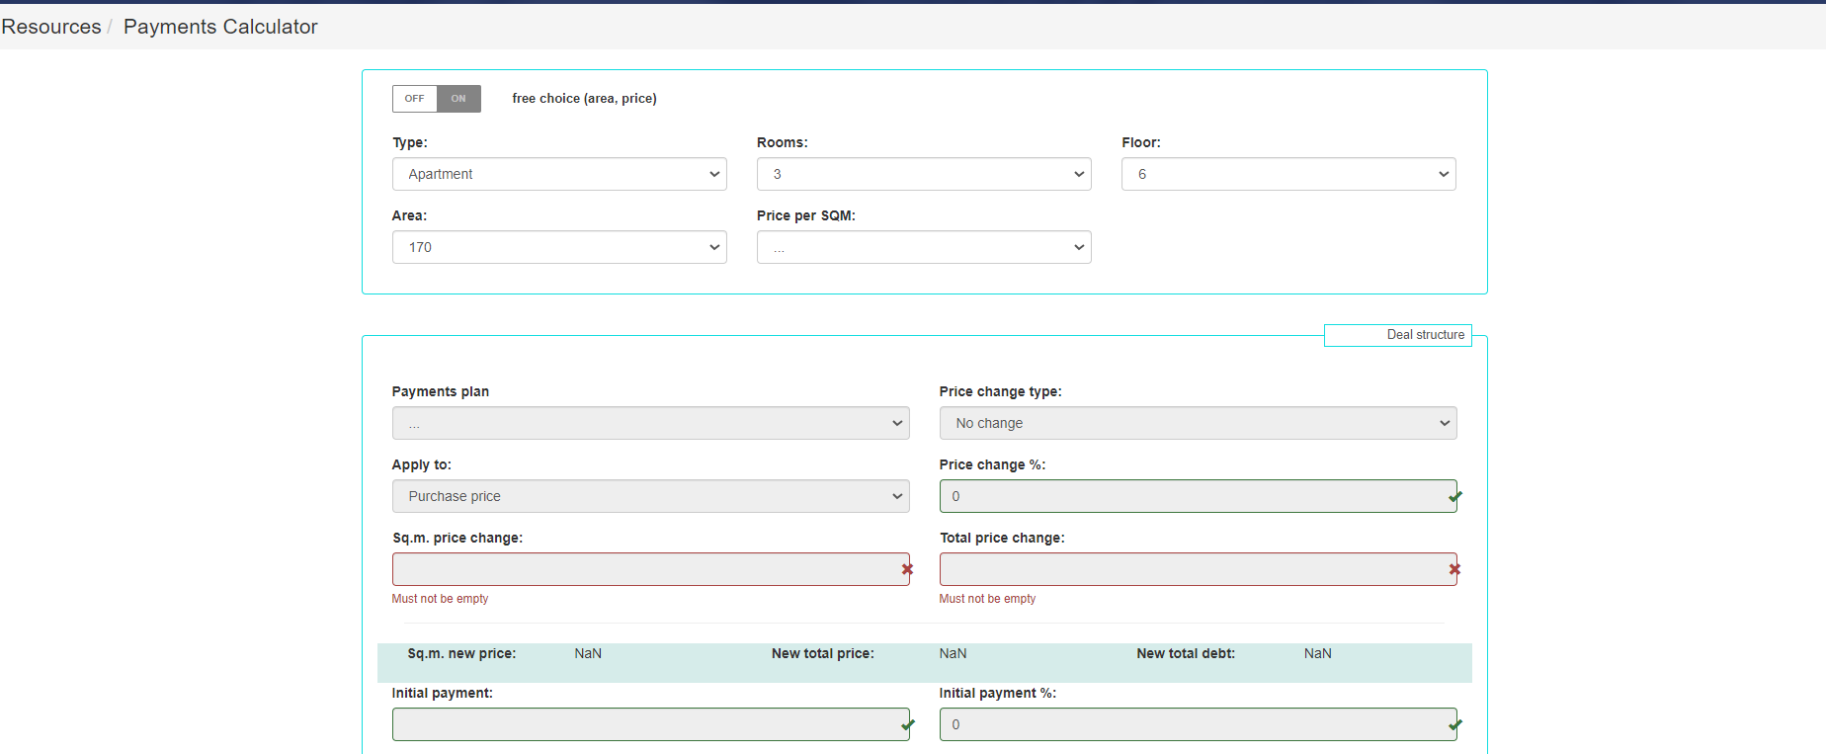Click the green checkmark in Initial payment %
Image resolution: width=1826 pixels, height=754 pixels.
[x=1454, y=724]
